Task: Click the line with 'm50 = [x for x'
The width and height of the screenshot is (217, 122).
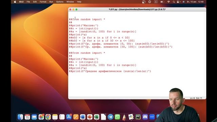Action: [x=99, y=38]
